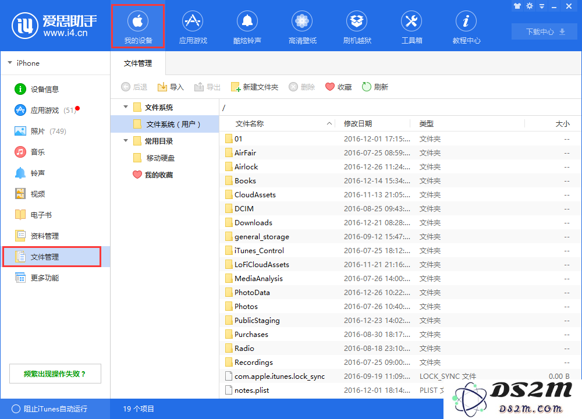Select 移动硬盘 tree item
Viewport: 582px width, 419px height.
coord(165,158)
